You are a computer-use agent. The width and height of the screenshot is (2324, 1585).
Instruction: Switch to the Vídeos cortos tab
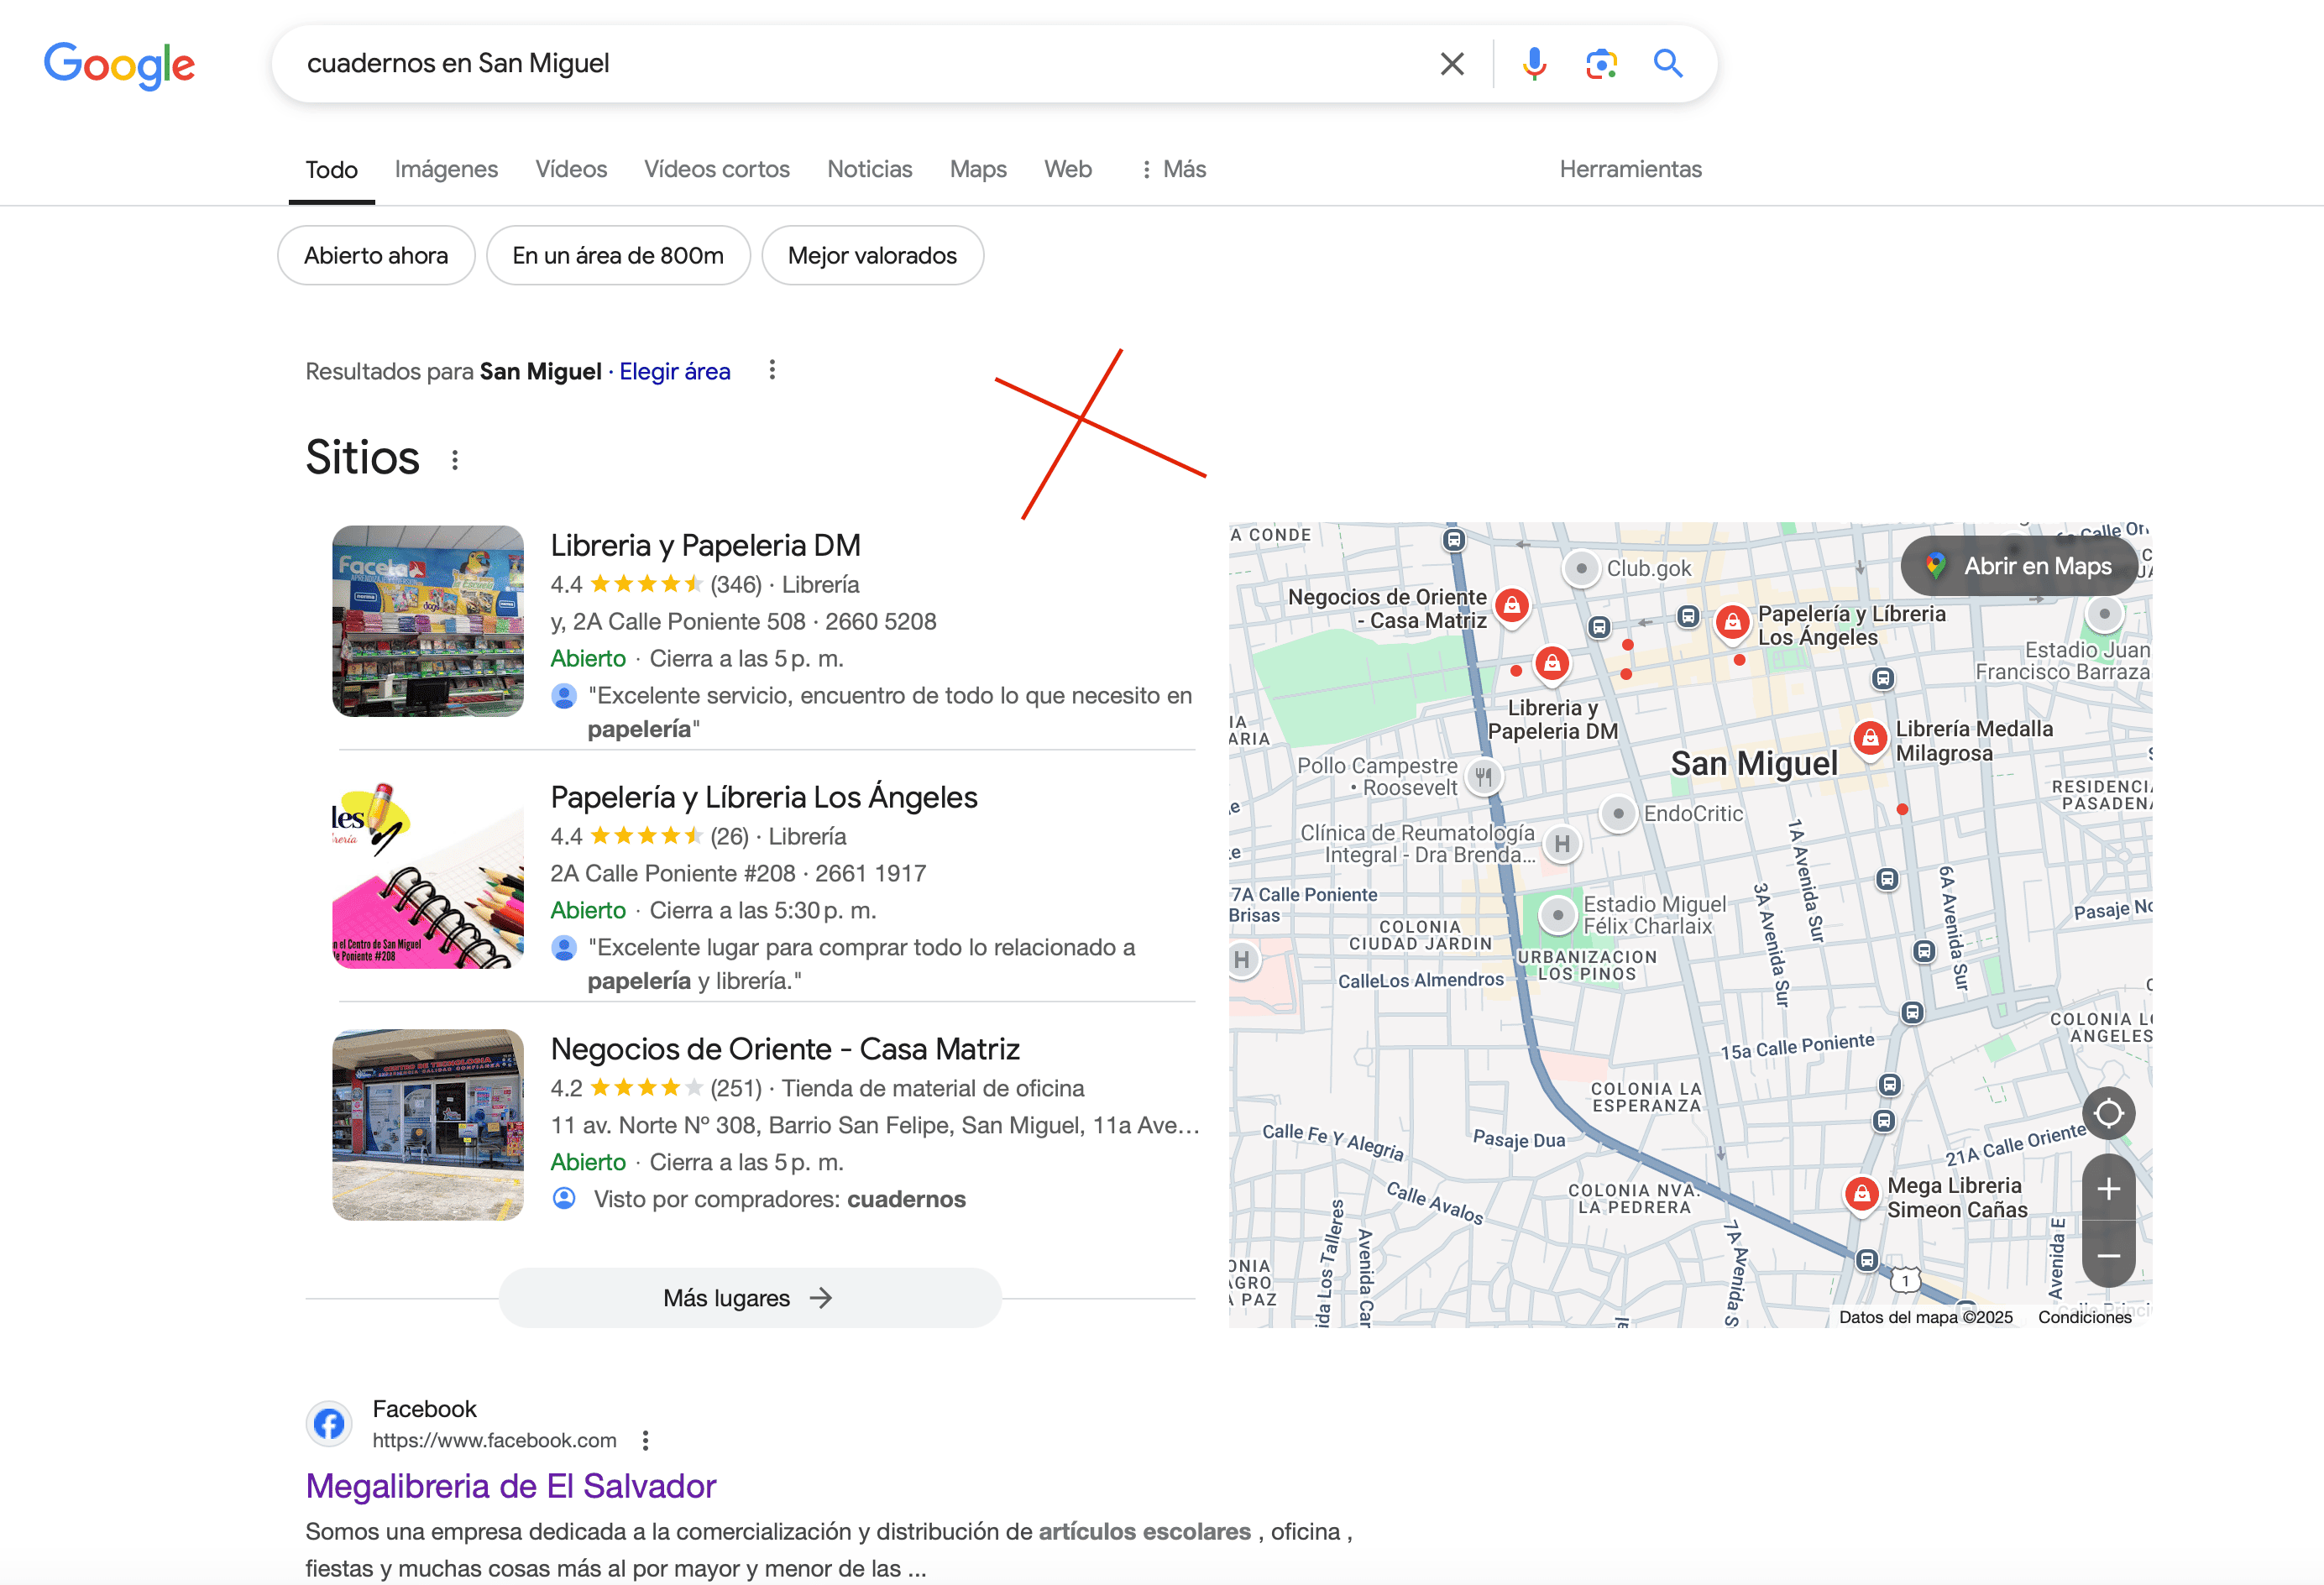pos(717,170)
